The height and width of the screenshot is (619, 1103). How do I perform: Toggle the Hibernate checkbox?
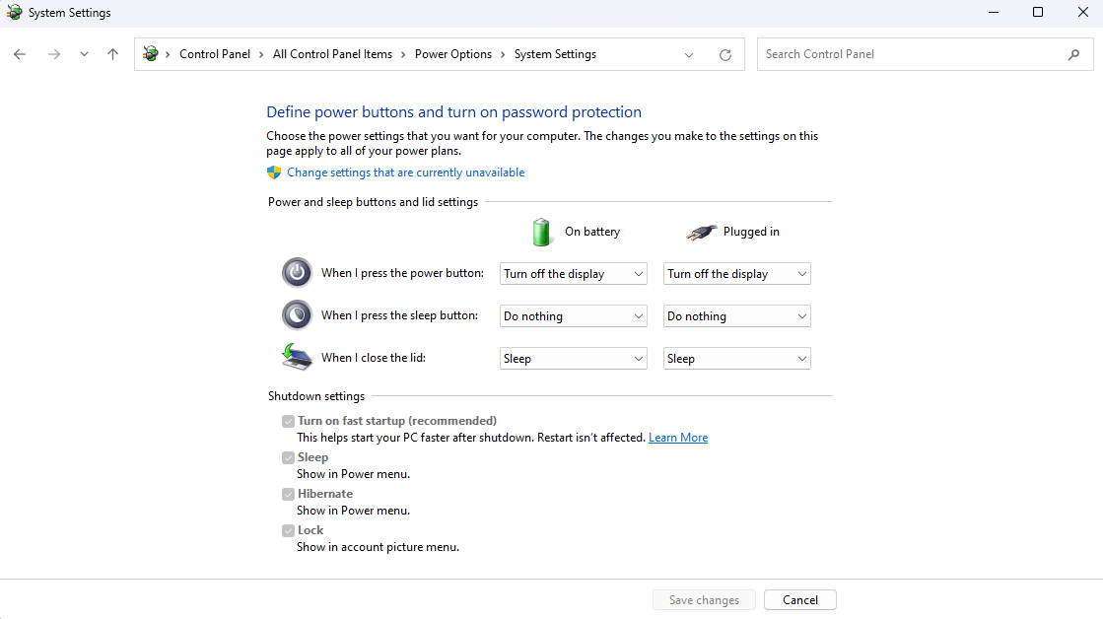(289, 495)
